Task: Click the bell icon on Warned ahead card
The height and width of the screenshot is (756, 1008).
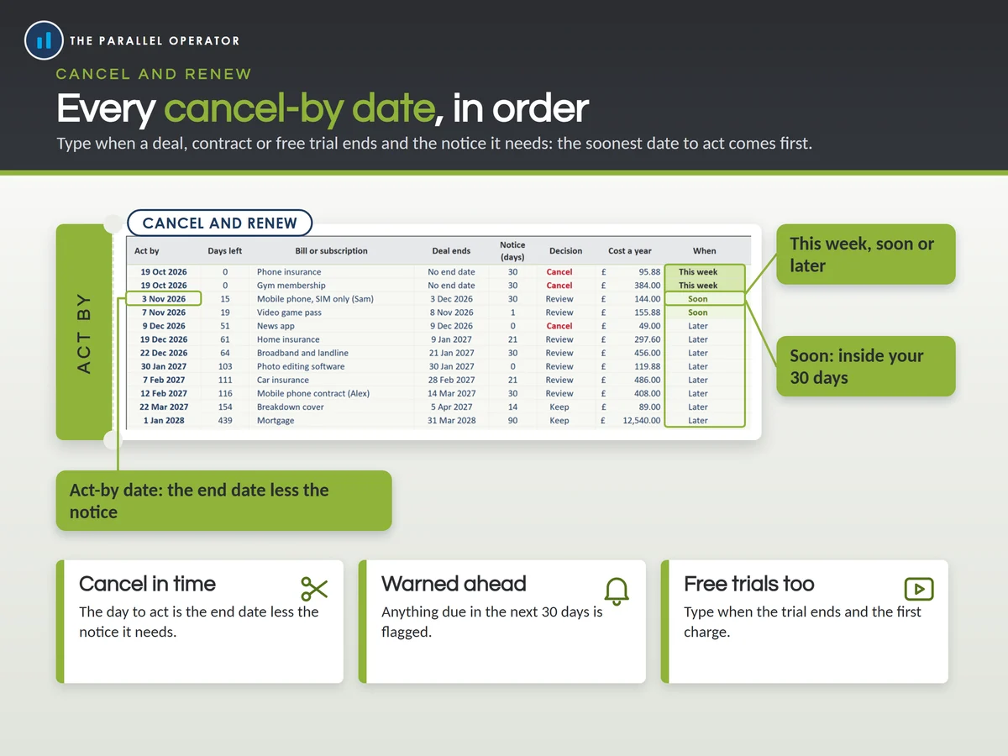Action: (x=617, y=591)
